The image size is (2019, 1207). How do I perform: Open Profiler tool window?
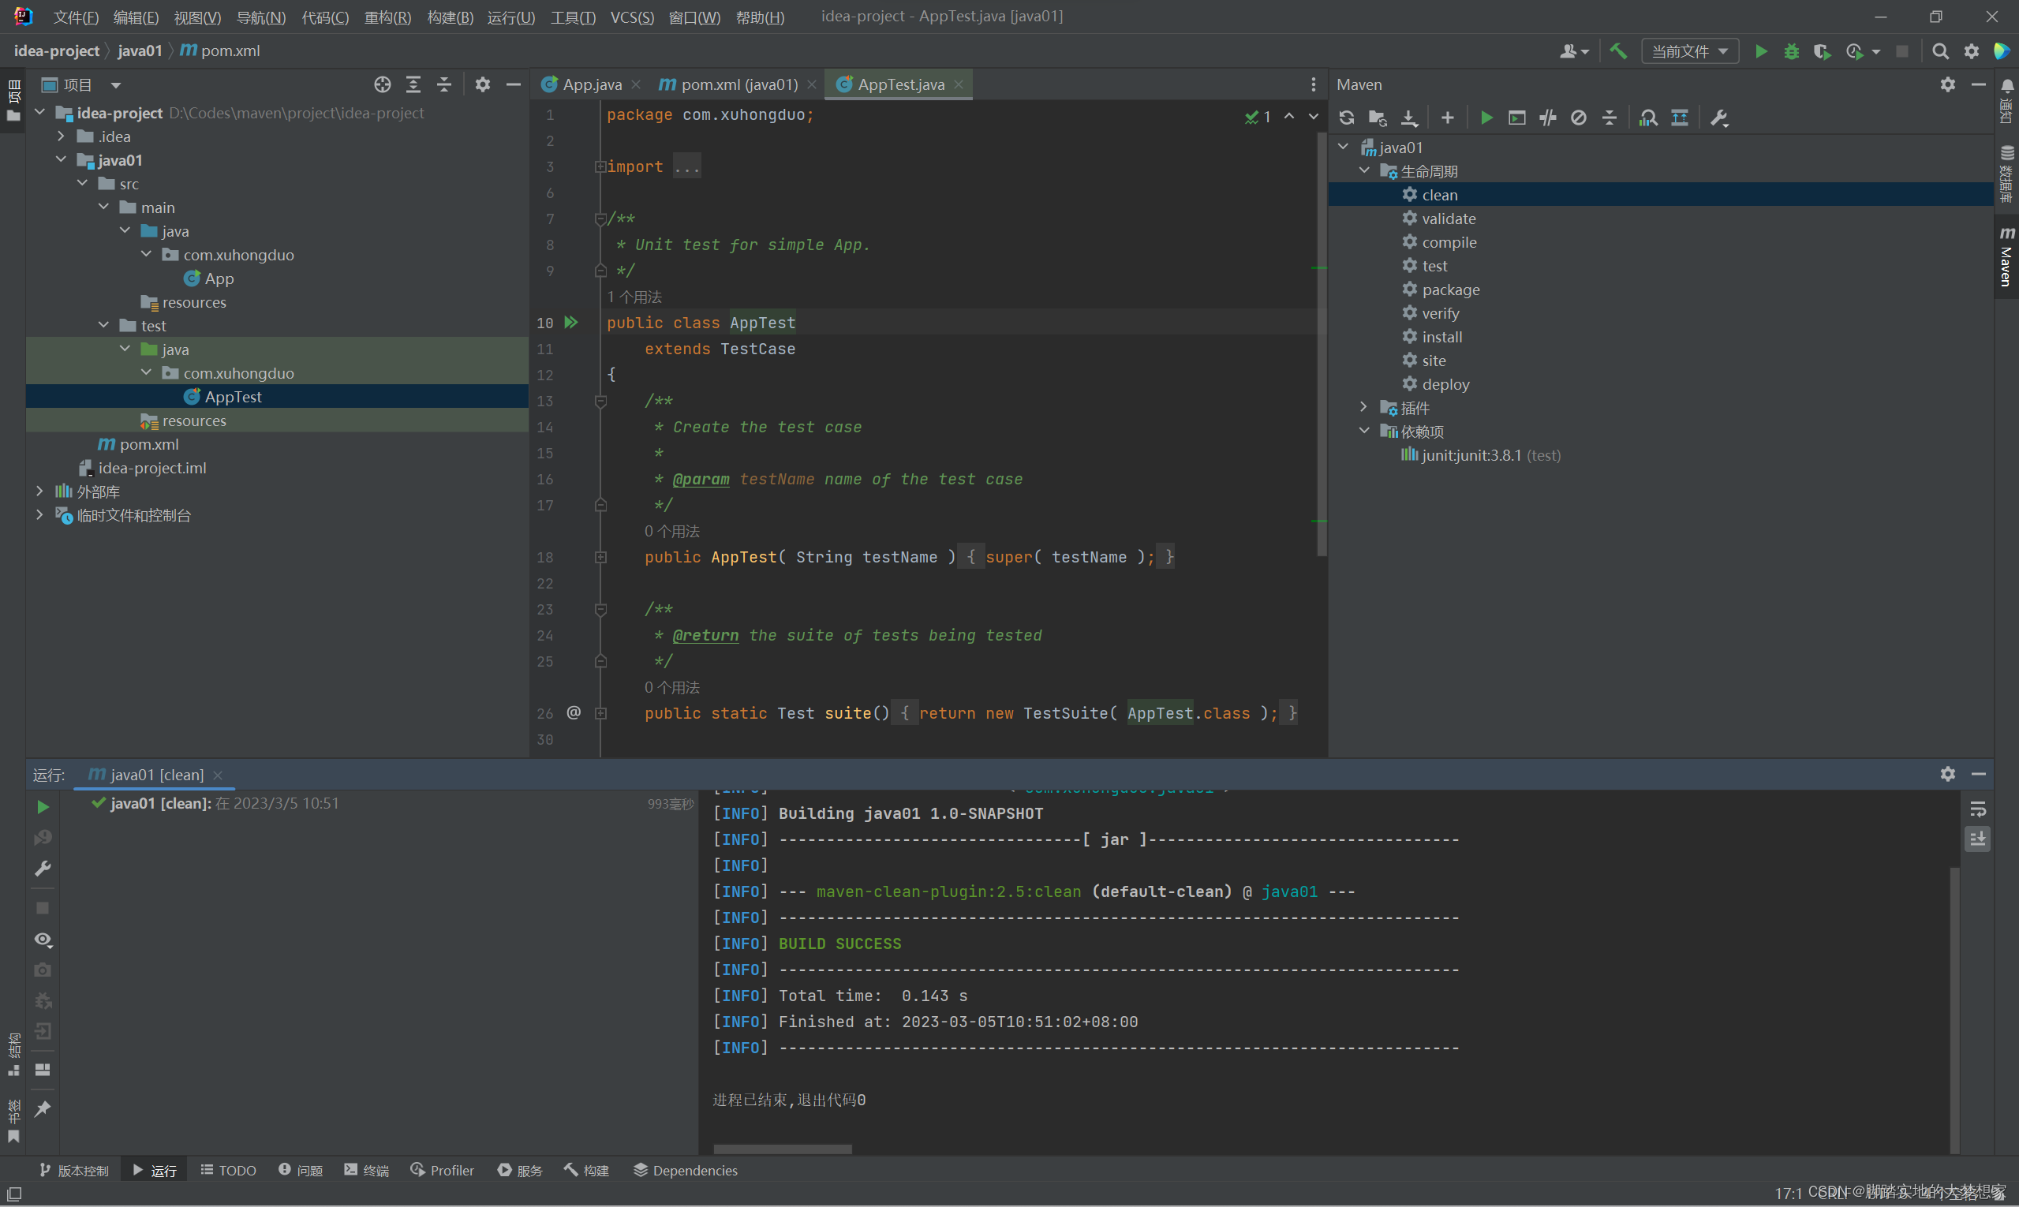443,1170
